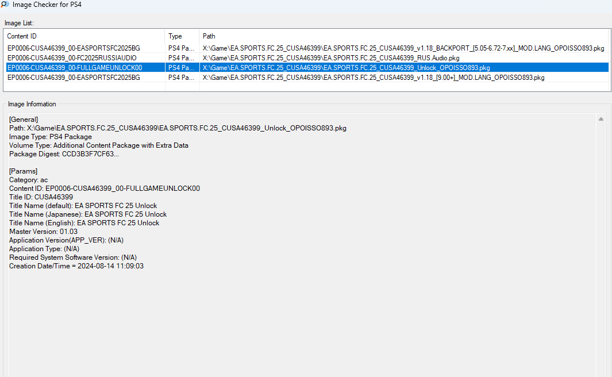The image size is (612, 377).
Task: Click the Application Type: (N/A) line
Action: coord(44,249)
